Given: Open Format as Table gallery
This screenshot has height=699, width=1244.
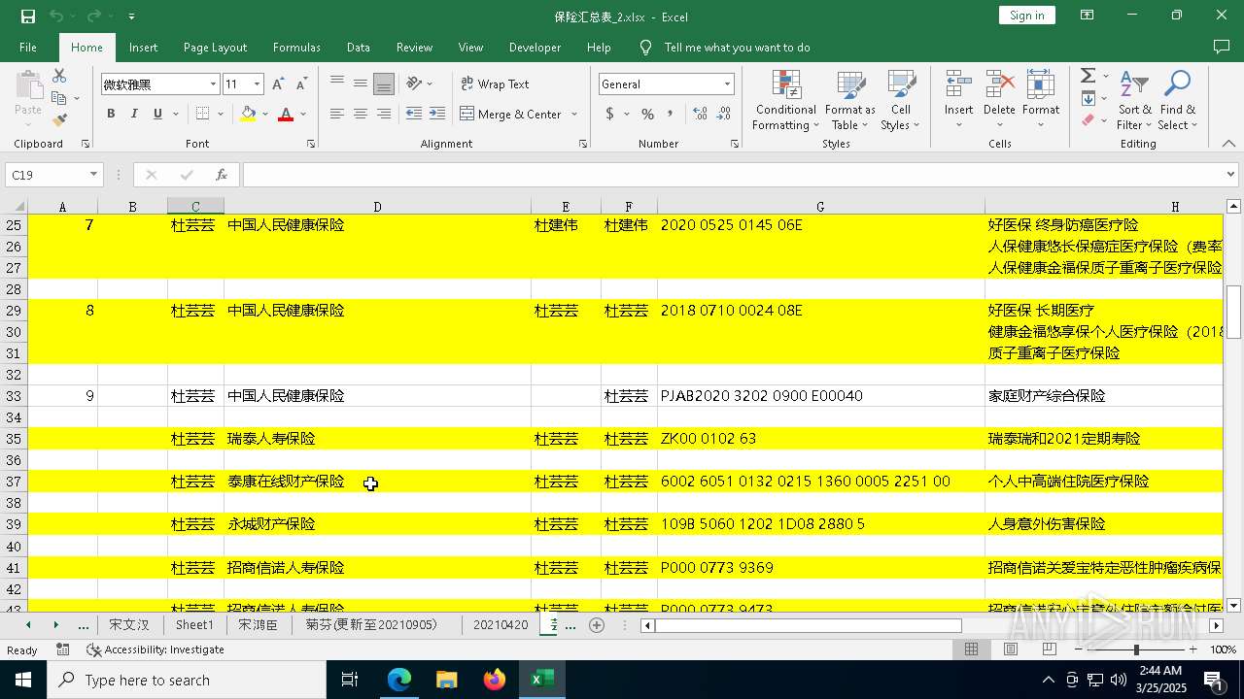Looking at the screenshot, I should point(850,101).
